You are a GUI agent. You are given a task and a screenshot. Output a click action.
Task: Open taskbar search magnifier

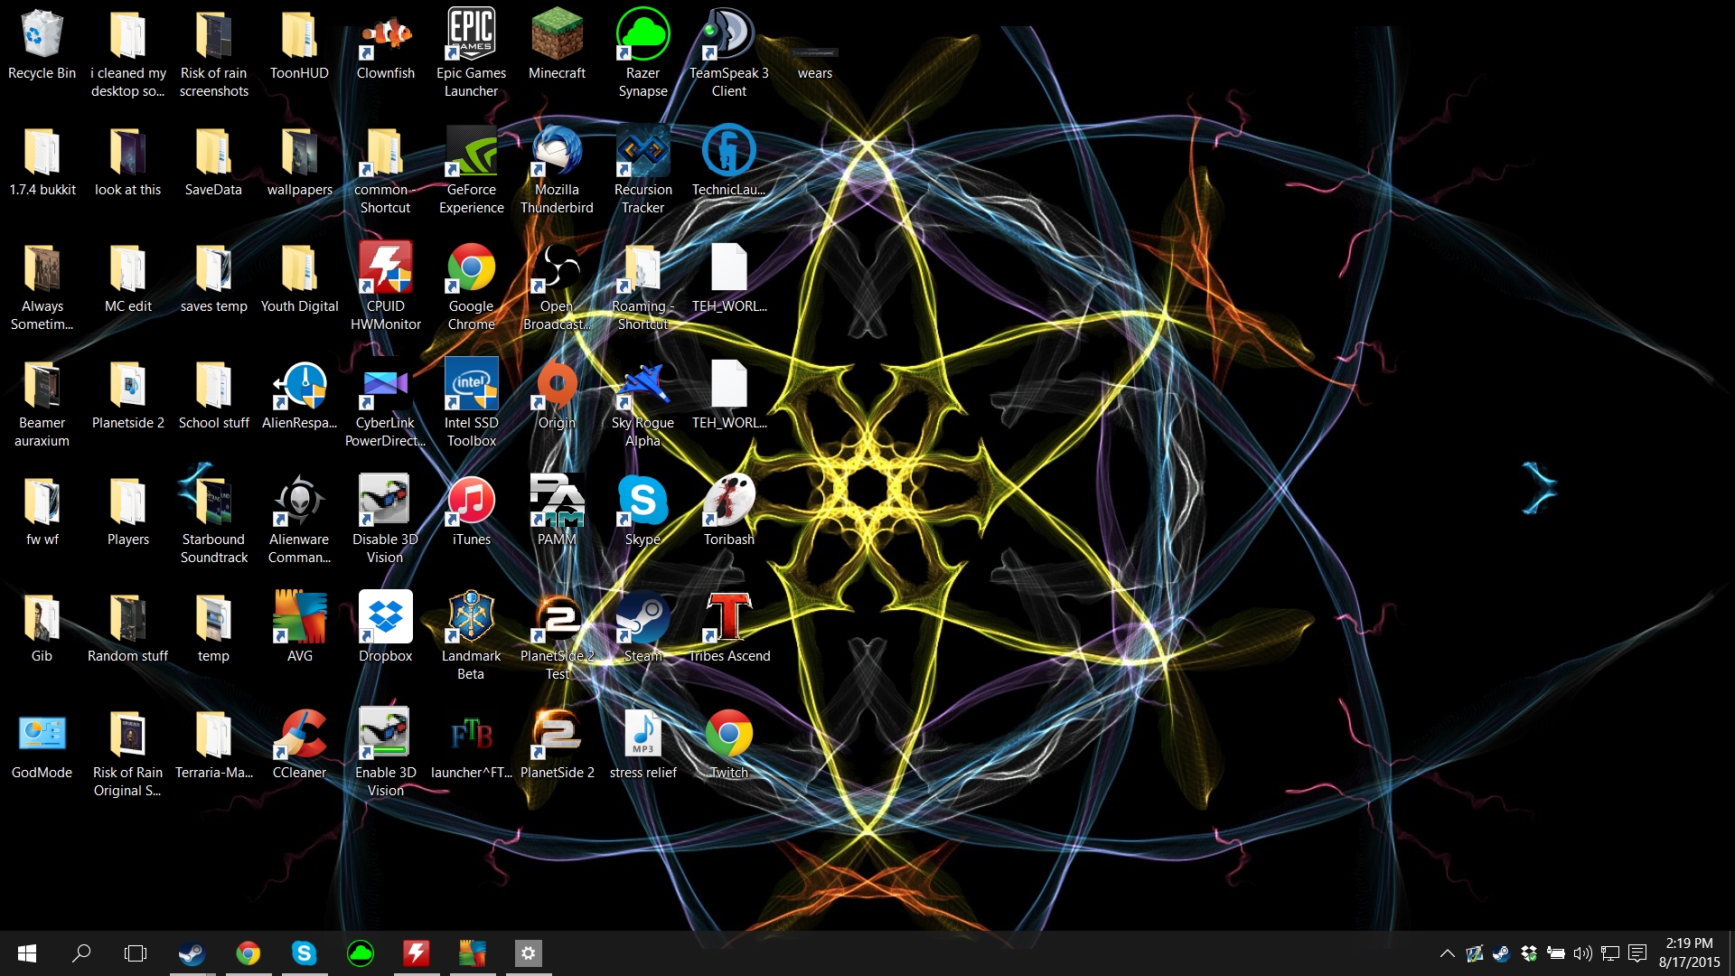tap(81, 953)
